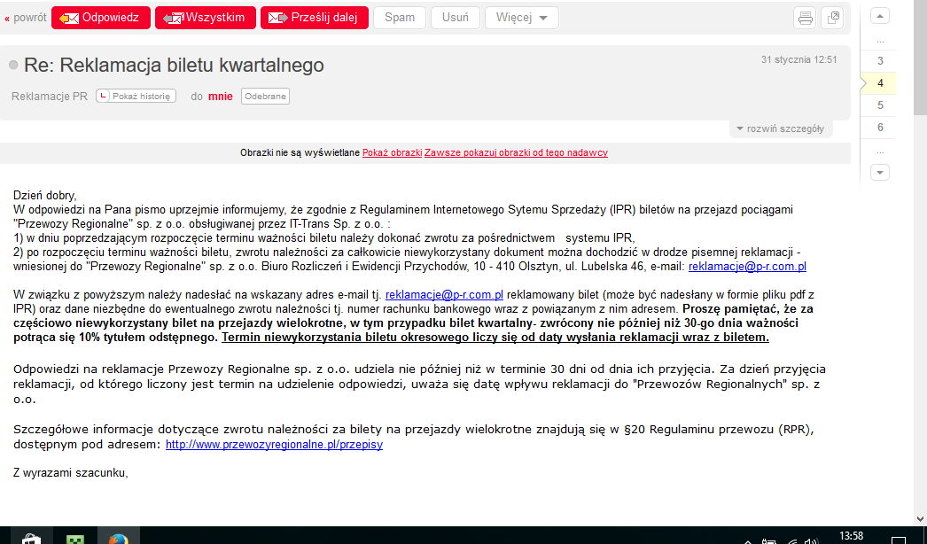Click 'Pokaż obrazki' to show images
Viewport: 927px width, 544px height.
[x=392, y=152]
